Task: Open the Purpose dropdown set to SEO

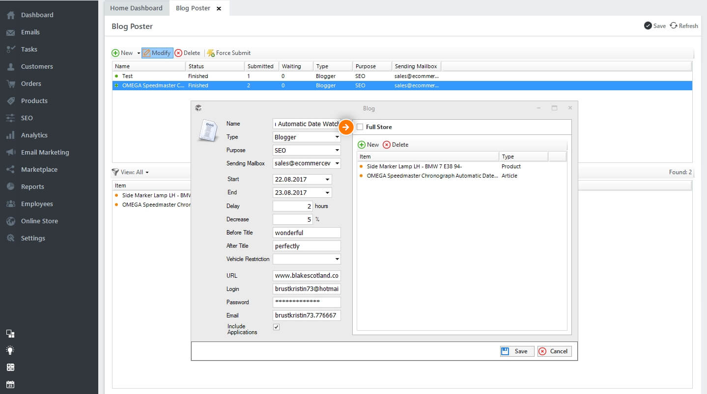Action: pos(307,151)
